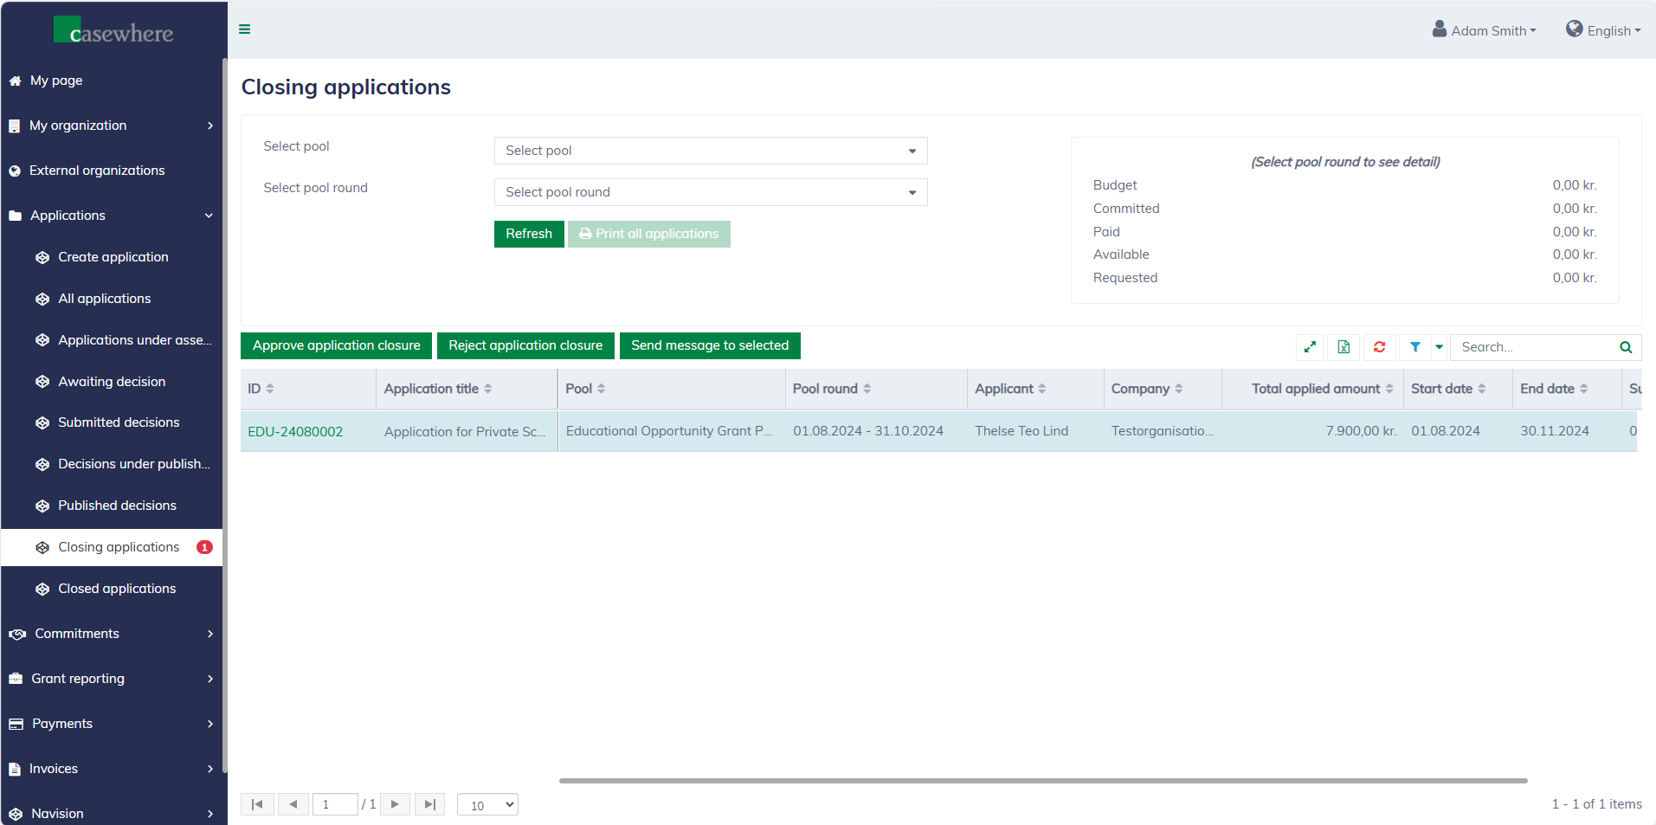Image resolution: width=1656 pixels, height=825 pixels.
Task: Export table to Excel icon
Action: [1343, 347]
